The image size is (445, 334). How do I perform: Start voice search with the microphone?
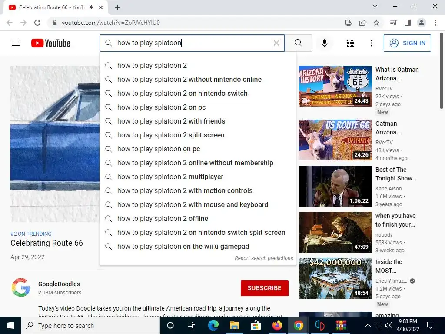point(324,43)
